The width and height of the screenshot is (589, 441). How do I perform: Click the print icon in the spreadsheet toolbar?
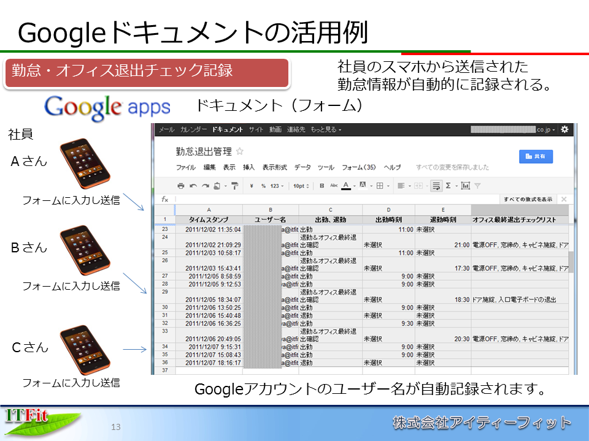coord(180,186)
